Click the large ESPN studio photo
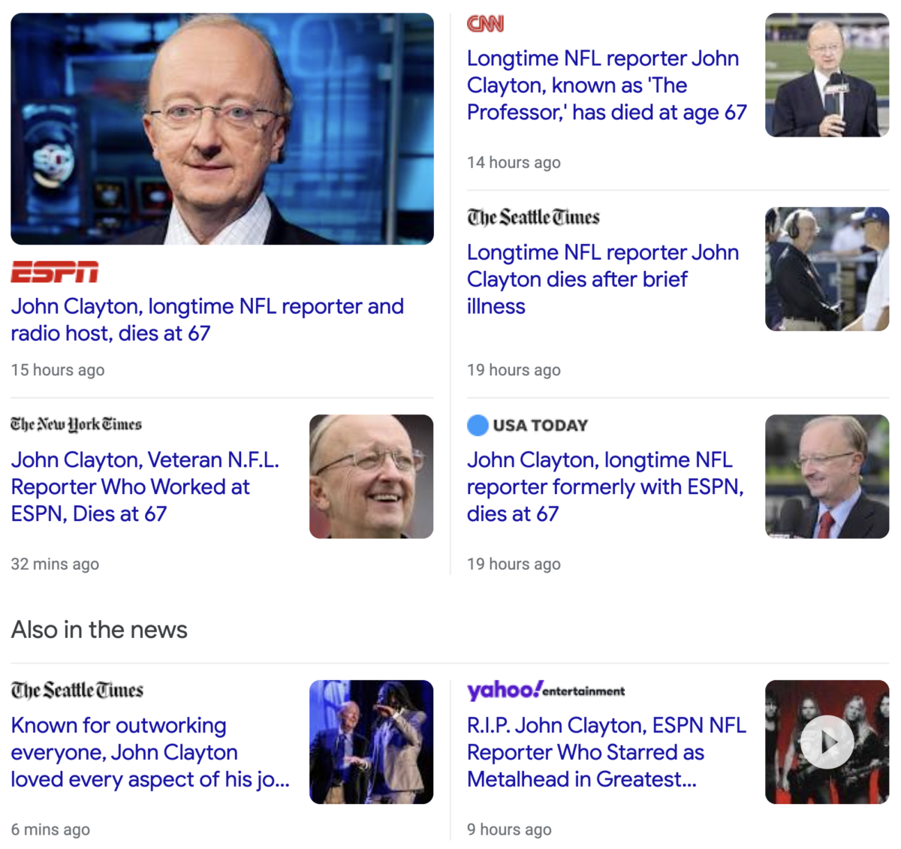 coord(222,128)
